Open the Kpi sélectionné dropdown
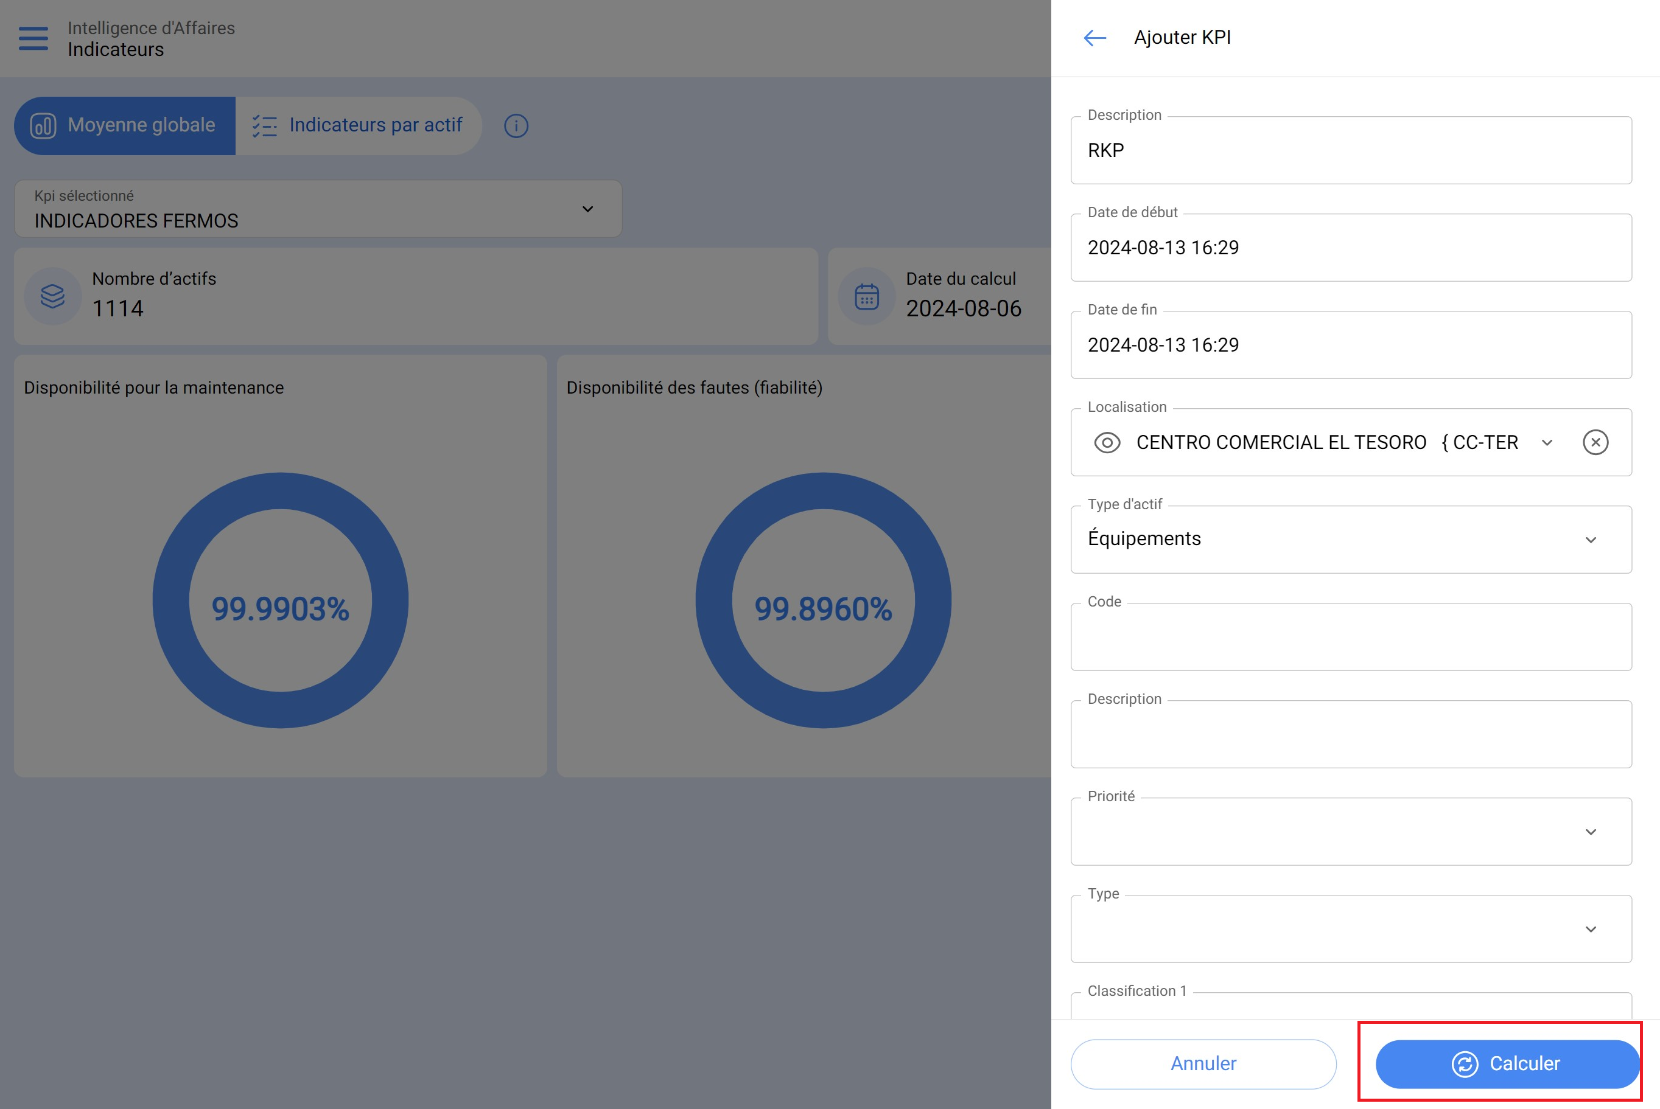The image size is (1660, 1109). [318, 209]
